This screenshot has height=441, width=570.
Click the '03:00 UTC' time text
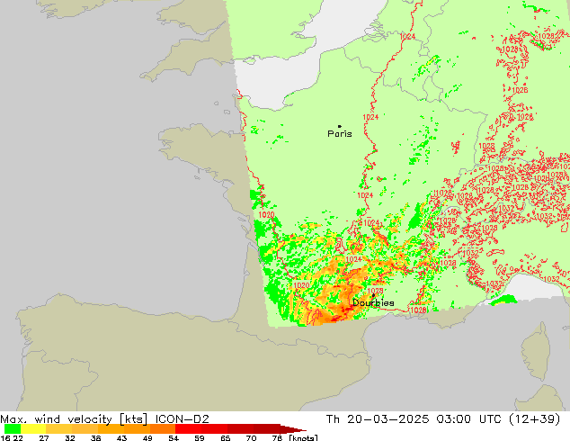pyautogui.click(x=470, y=419)
